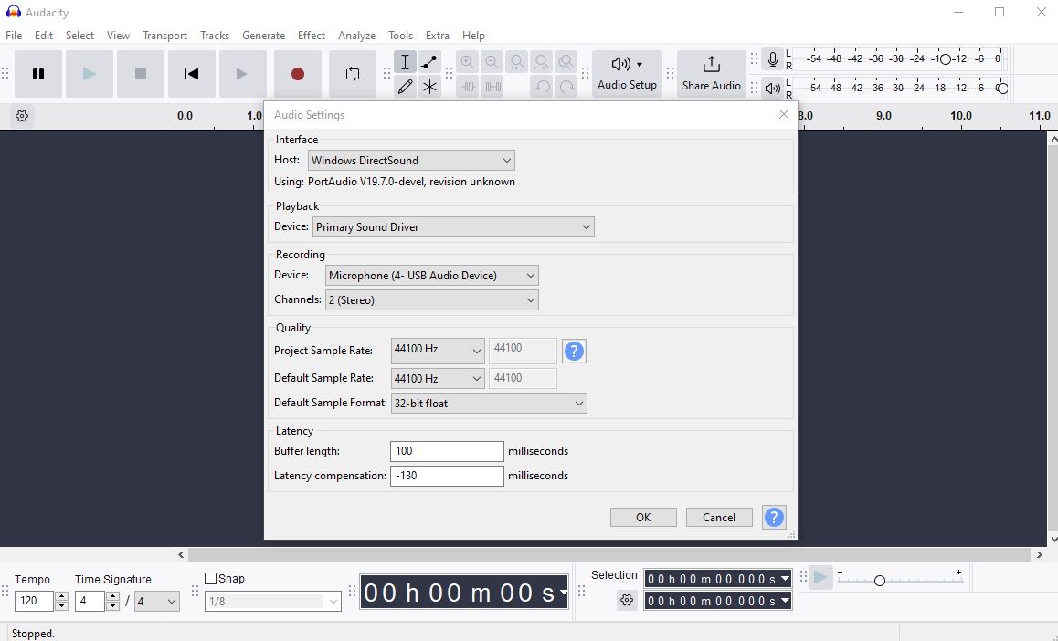Increase Tempo with the up stepper arrow

click(x=61, y=596)
